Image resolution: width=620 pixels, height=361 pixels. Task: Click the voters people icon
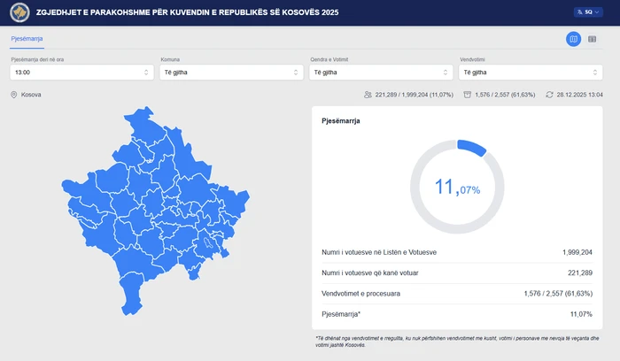click(368, 94)
